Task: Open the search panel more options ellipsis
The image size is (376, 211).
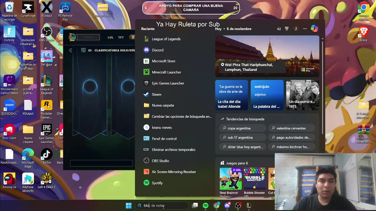Action: coord(305,29)
